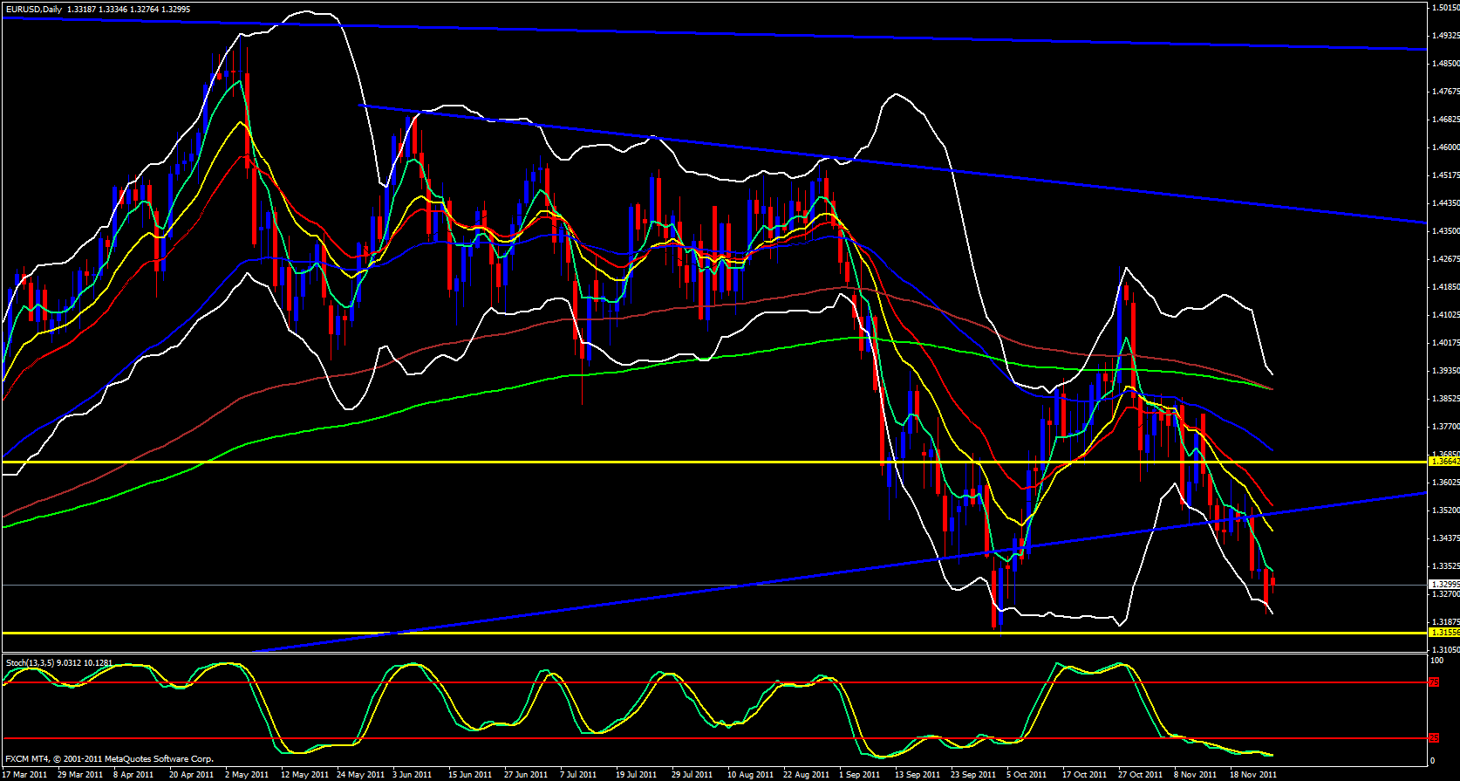Click the 13 Sep 2011 date label
This screenshot has height=781, width=1460.
click(x=918, y=774)
